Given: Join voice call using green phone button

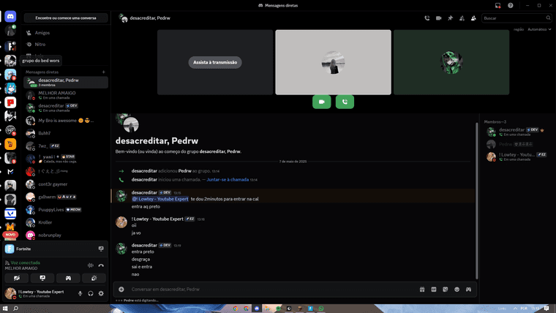Looking at the screenshot, I should click(345, 102).
